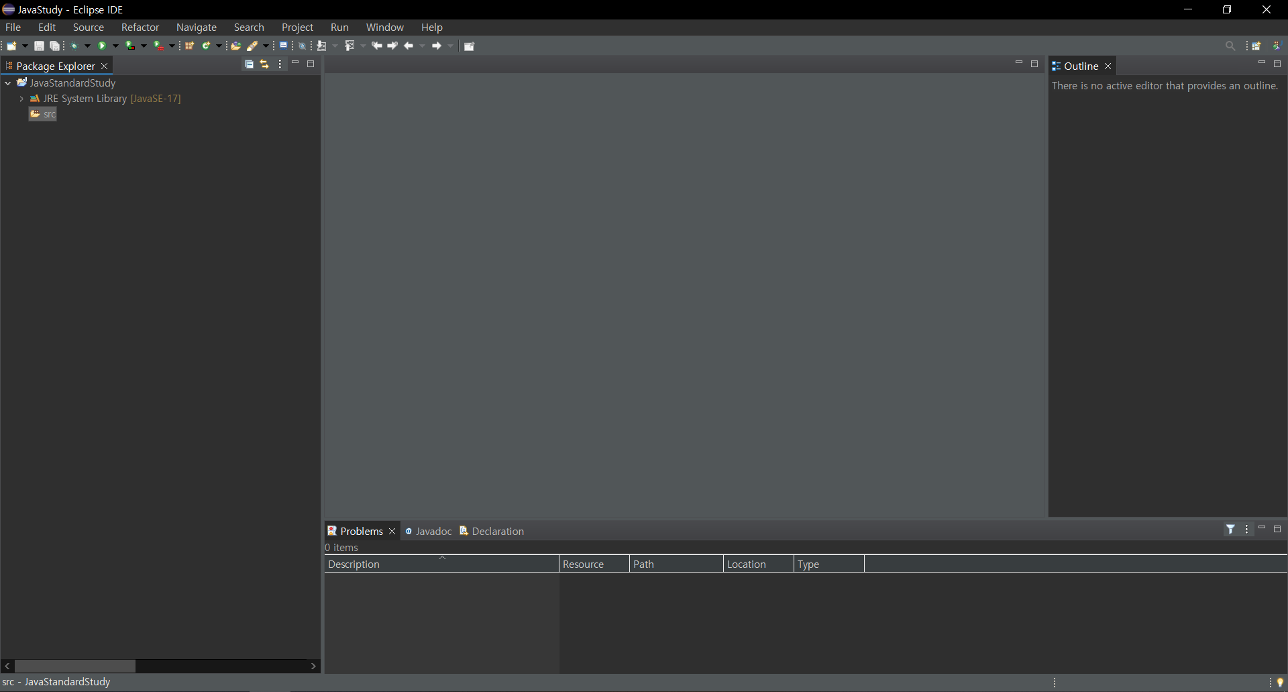1288x692 pixels.
Task: Open the Project menu
Action: (298, 28)
